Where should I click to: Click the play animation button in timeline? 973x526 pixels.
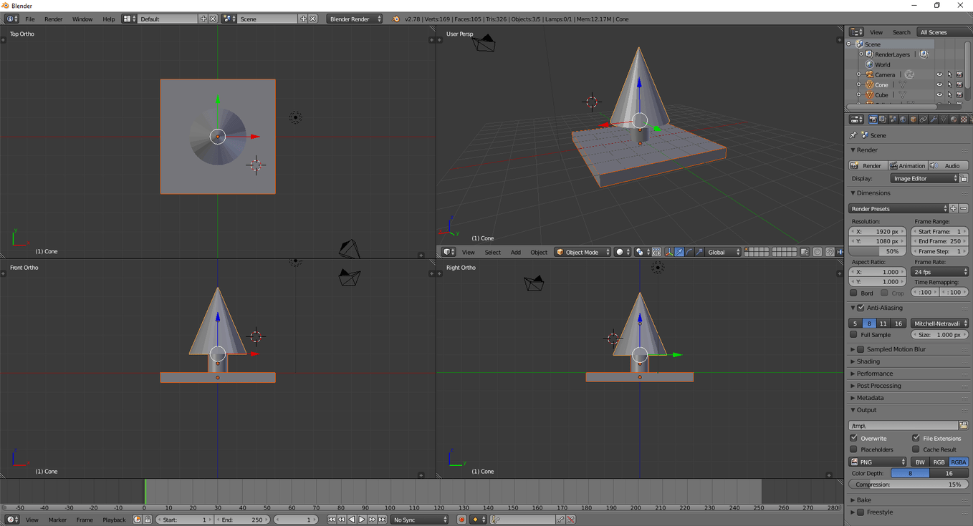(x=362, y=520)
